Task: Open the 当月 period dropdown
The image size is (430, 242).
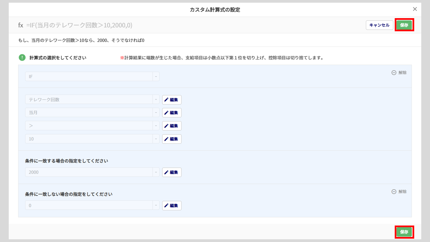Action: [92, 113]
